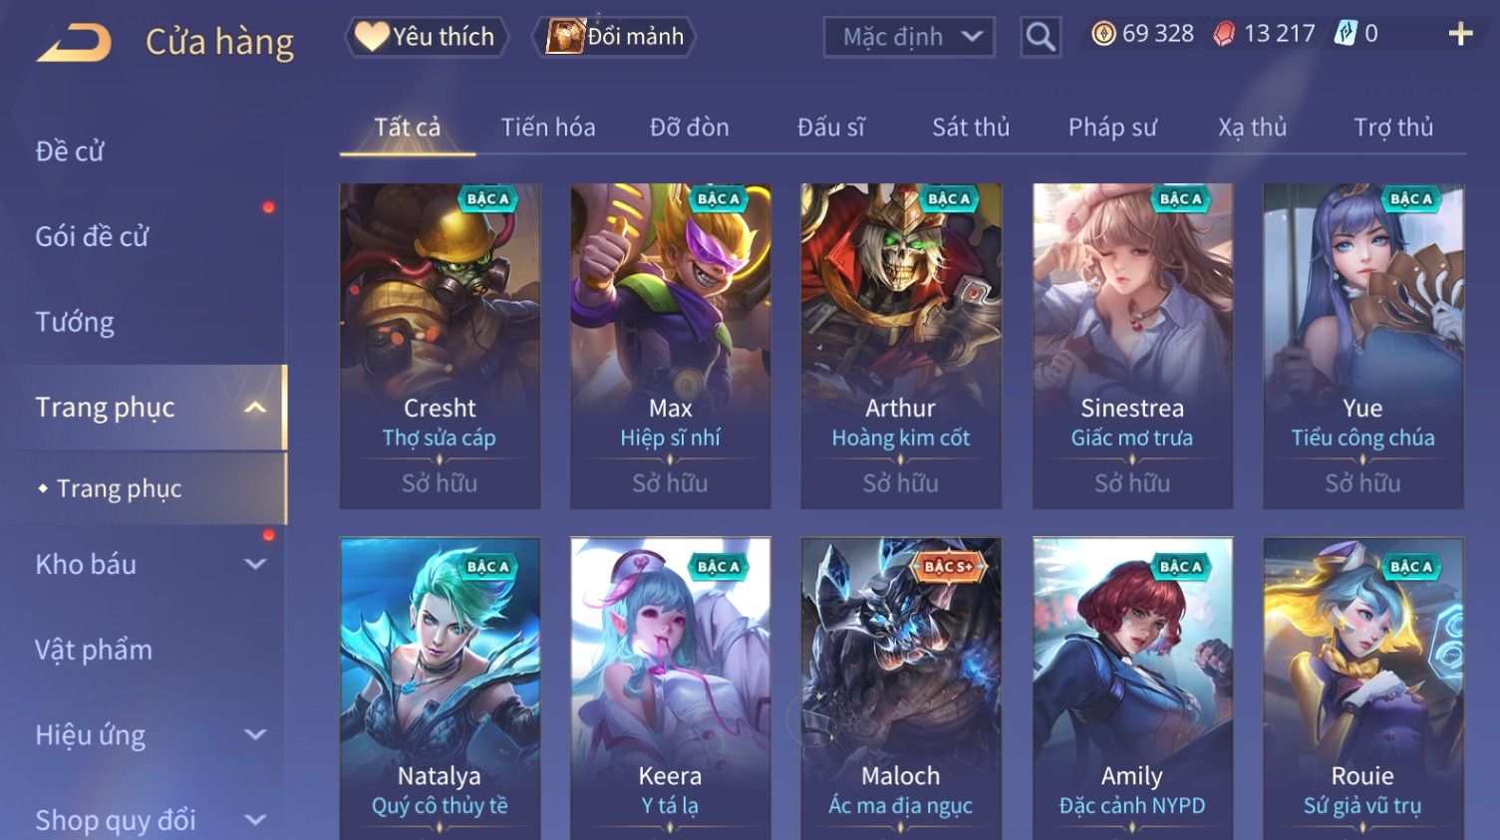
Task: Expand the Shop quy đổi section
Action: (255, 820)
